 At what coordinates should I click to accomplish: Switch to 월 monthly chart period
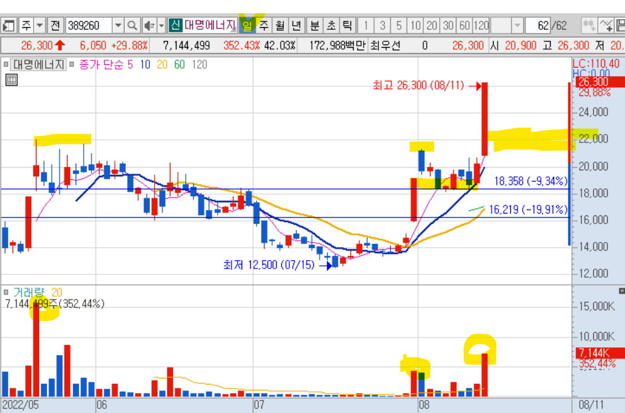pyautogui.click(x=280, y=26)
